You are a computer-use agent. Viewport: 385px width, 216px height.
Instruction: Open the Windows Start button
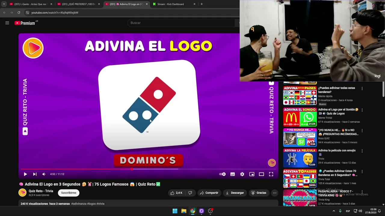click(x=175, y=211)
